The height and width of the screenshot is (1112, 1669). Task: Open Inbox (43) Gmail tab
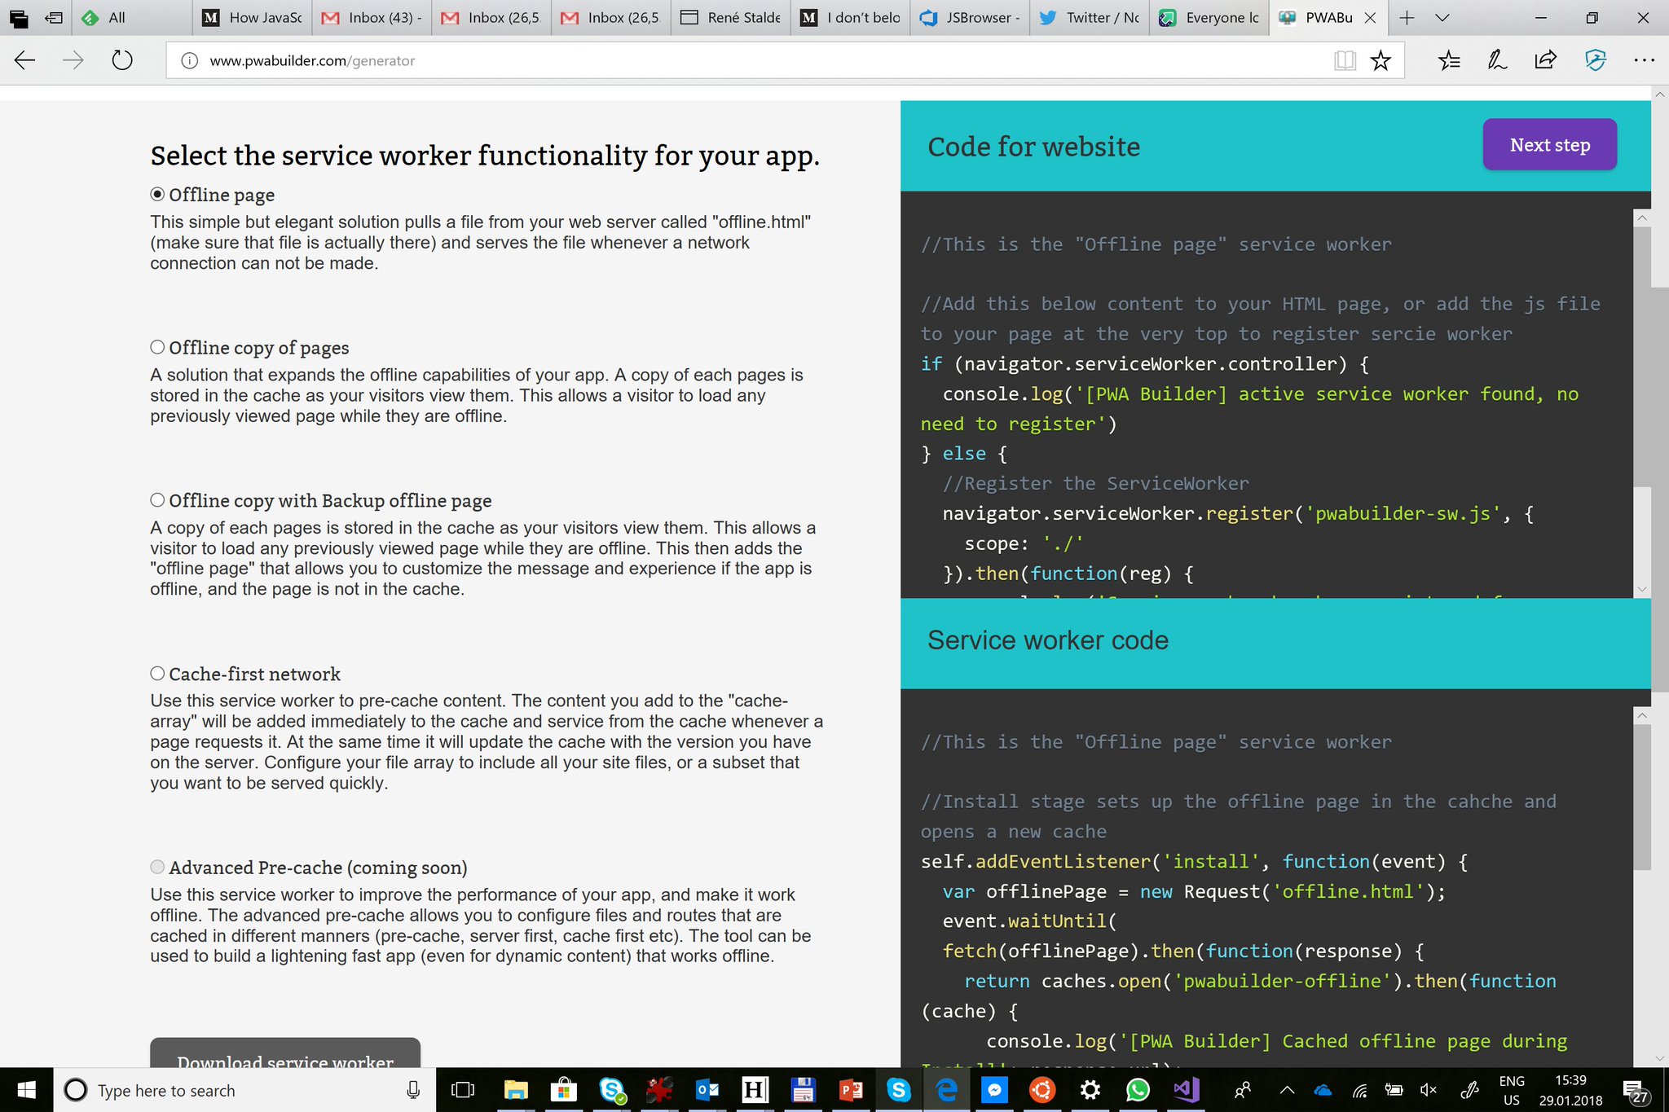click(371, 17)
